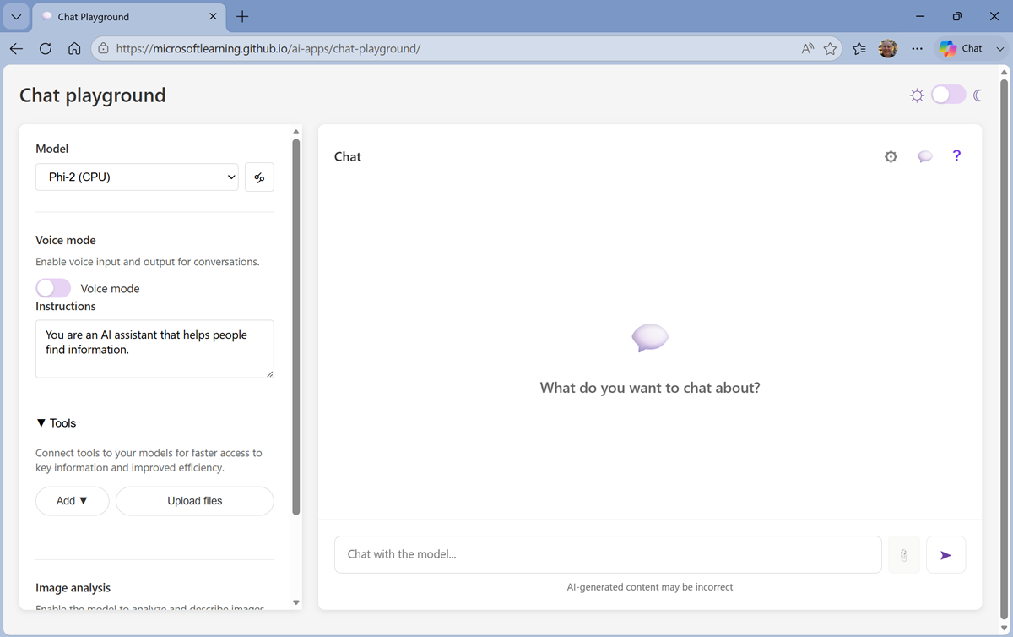This screenshot has width=1013, height=637.
Task: Click the attach file paperclip button
Action: [904, 555]
